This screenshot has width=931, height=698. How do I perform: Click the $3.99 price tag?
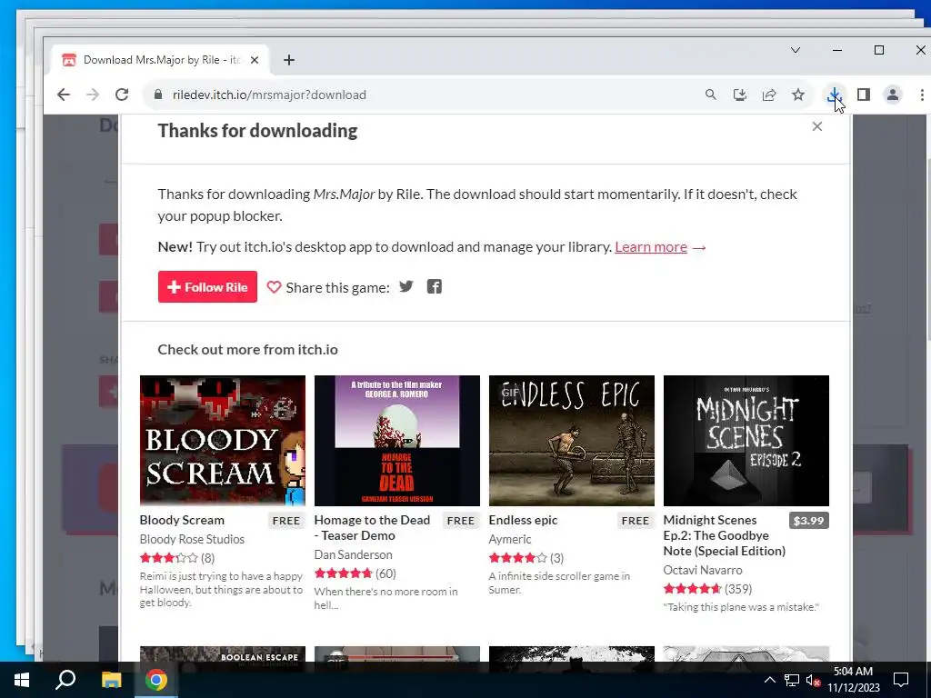tap(808, 521)
